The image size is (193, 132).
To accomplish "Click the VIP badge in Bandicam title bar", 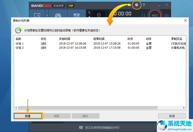I will pos(71,6).
